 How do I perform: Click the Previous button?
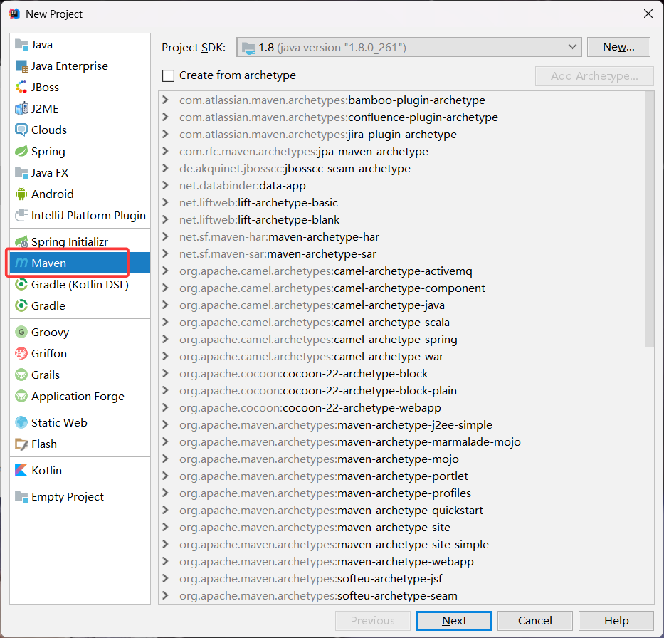point(373,621)
